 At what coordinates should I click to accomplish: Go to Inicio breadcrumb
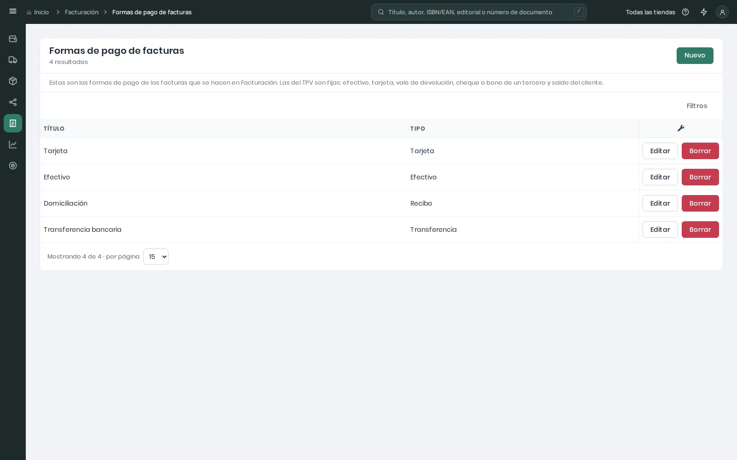pyautogui.click(x=38, y=12)
